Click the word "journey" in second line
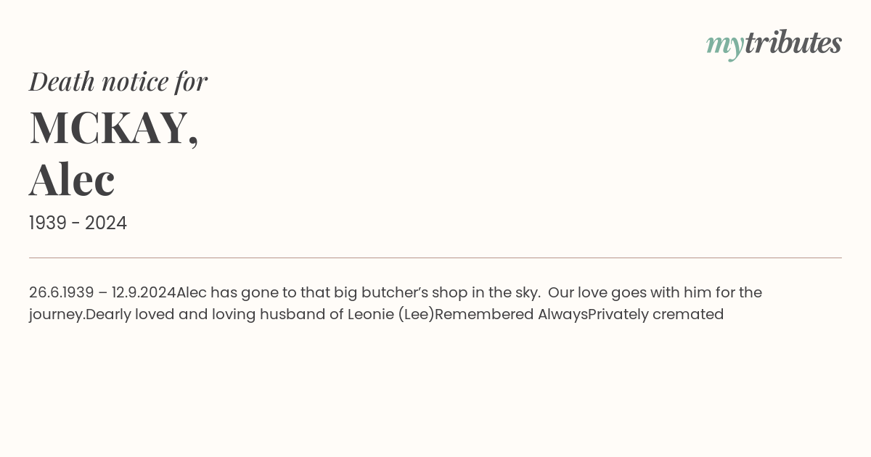This screenshot has height=457, width=871. pyautogui.click(x=55, y=314)
